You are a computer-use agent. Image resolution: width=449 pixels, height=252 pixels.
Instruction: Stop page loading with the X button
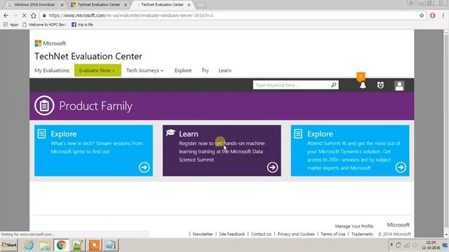24,15
